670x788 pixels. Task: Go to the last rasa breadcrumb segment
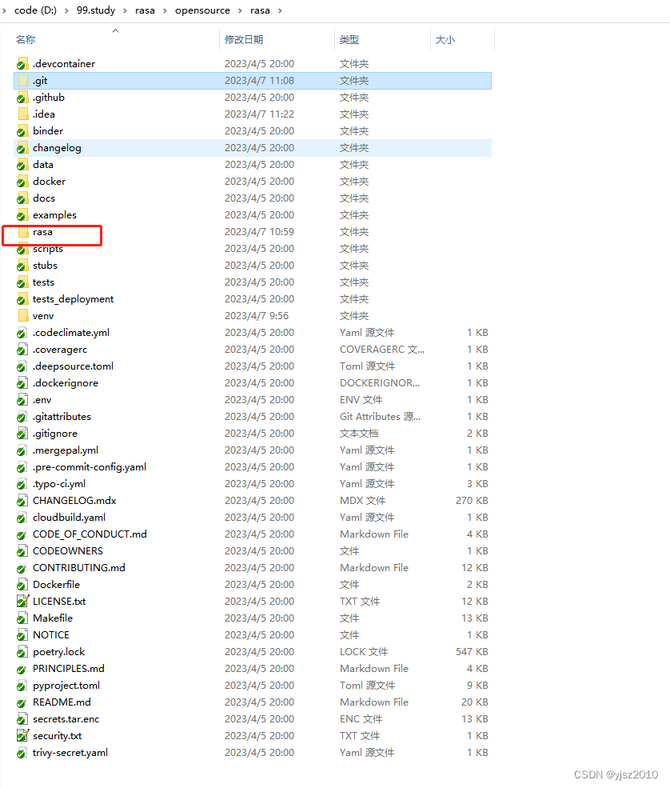[x=260, y=10]
